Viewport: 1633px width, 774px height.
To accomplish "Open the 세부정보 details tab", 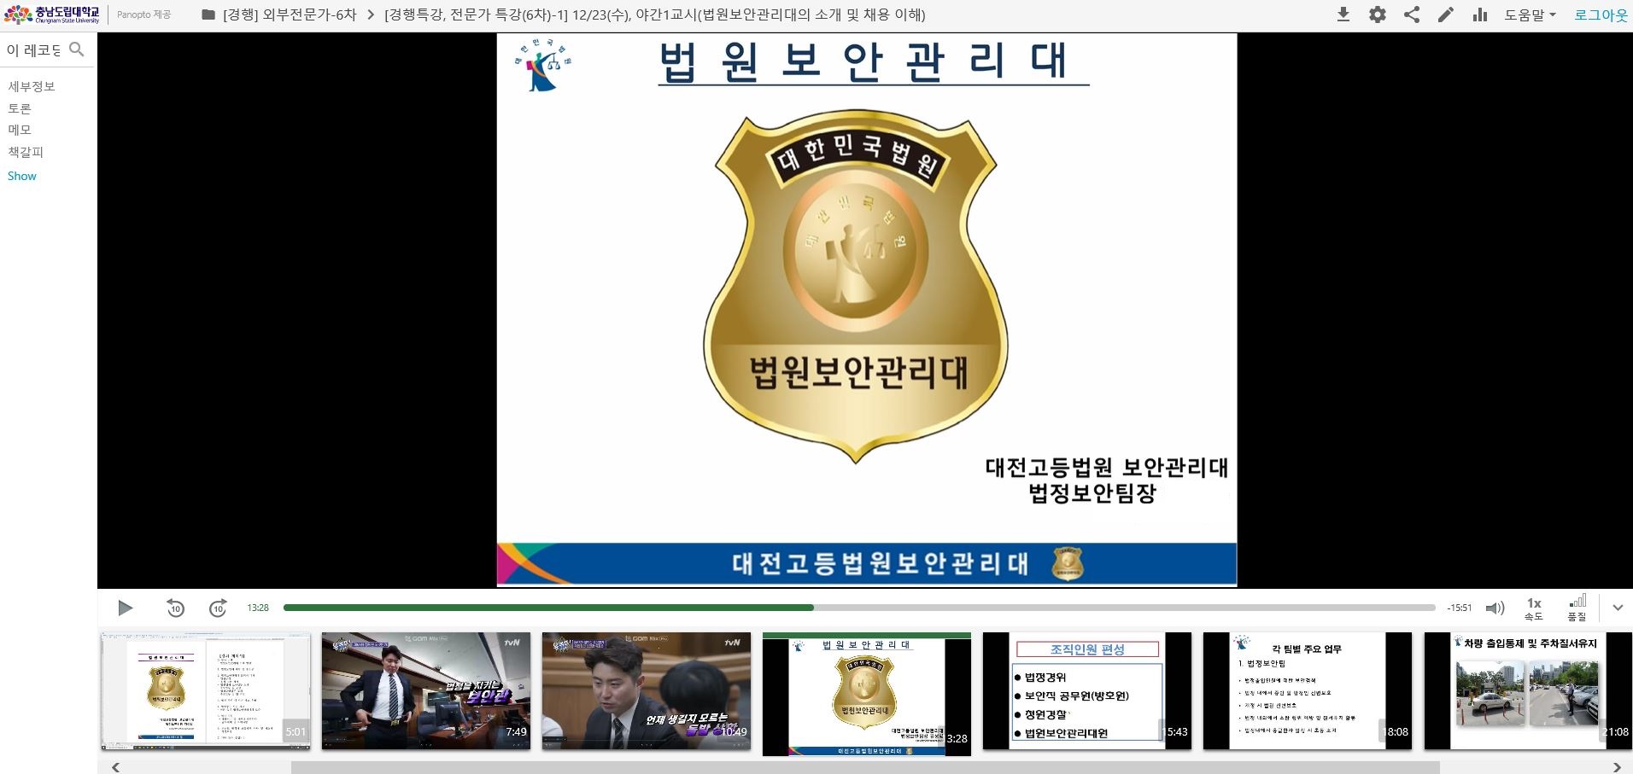I will [32, 86].
